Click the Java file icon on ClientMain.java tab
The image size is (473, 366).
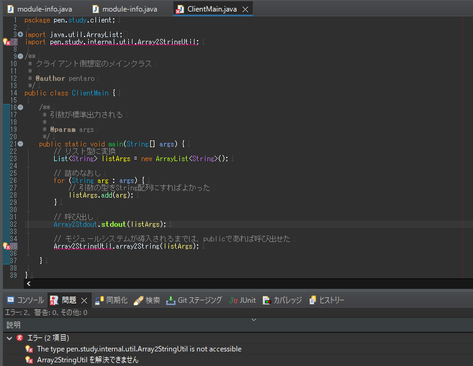[180, 9]
